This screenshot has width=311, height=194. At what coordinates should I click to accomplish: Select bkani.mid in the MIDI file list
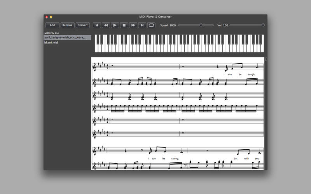(51, 43)
